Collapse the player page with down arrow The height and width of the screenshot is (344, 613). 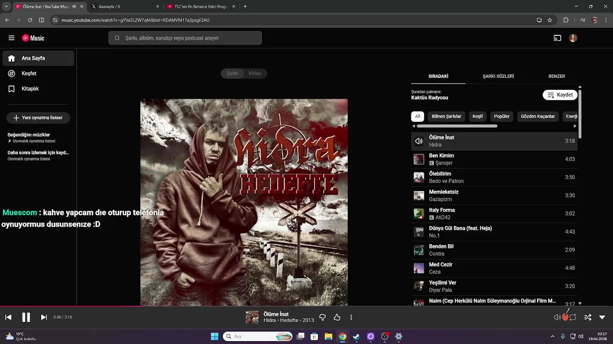click(x=602, y=317)
